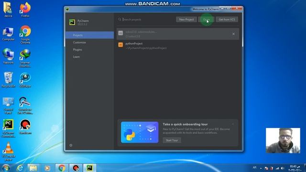This screenshot has height=172, width=306.
Task: Select the Internet Download Manager desktop icon
Action: (25, 58)
